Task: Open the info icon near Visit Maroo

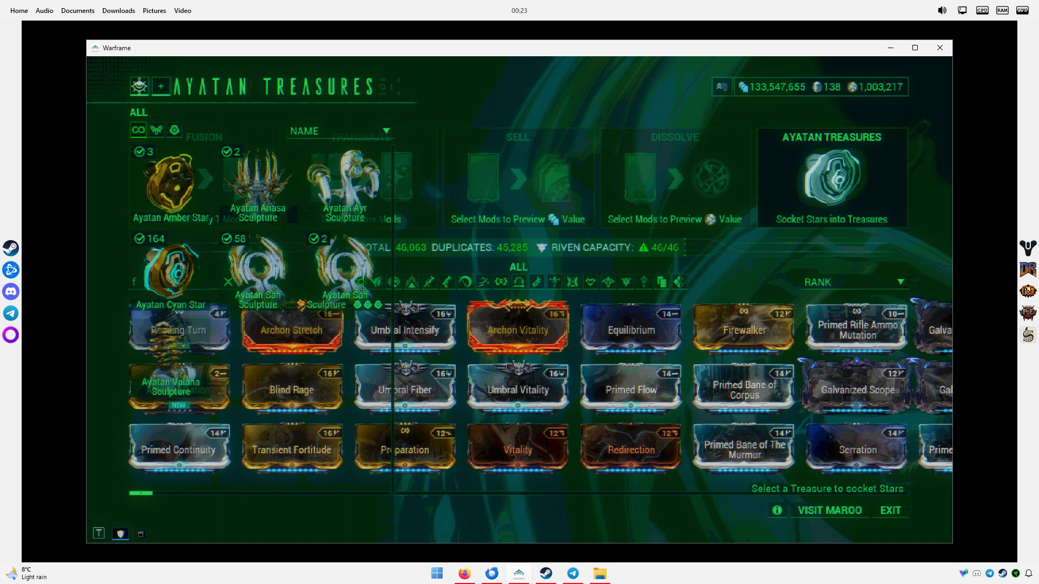Action: pos(777,510)
